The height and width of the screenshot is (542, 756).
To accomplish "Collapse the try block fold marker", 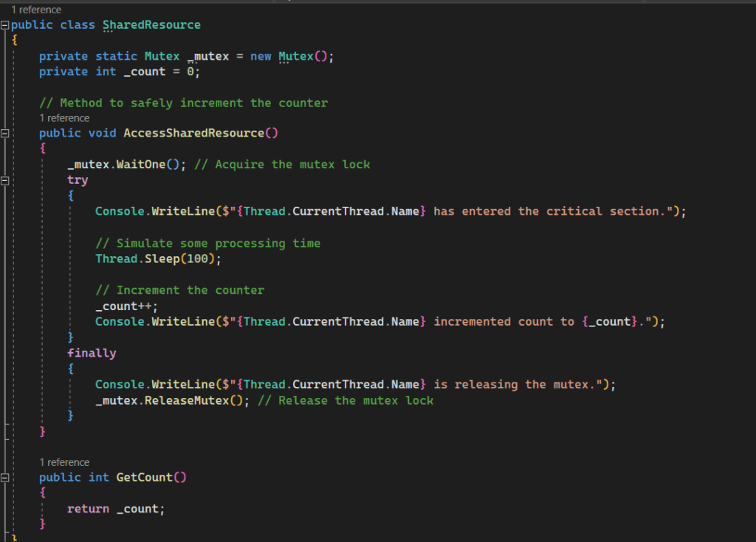I will point(5,179).
